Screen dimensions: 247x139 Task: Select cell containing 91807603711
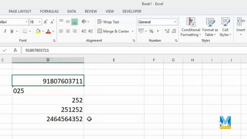coord(48,81)
